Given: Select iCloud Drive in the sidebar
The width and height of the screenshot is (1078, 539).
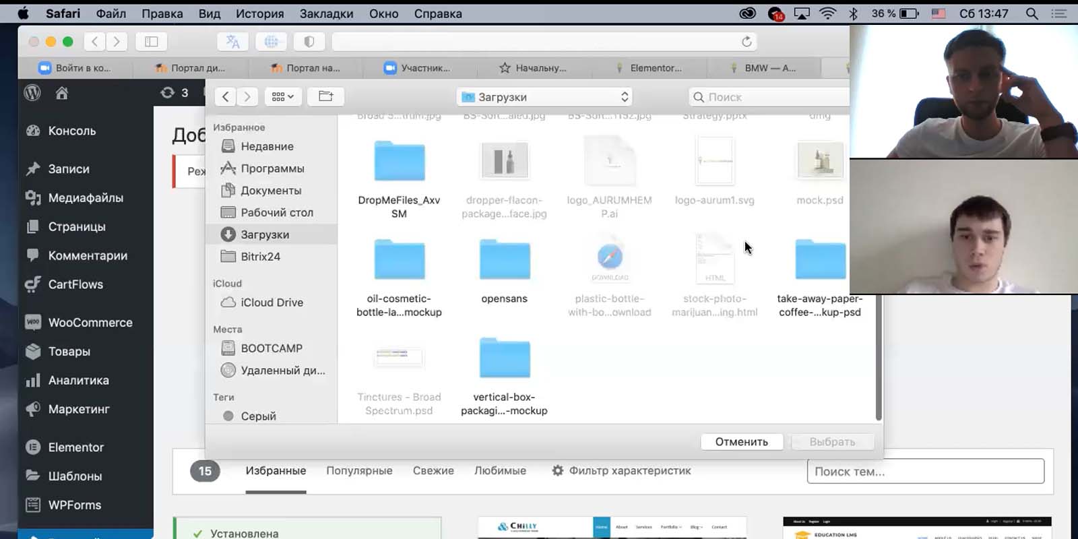Looking at the screenshot, I should click(271, 303).
